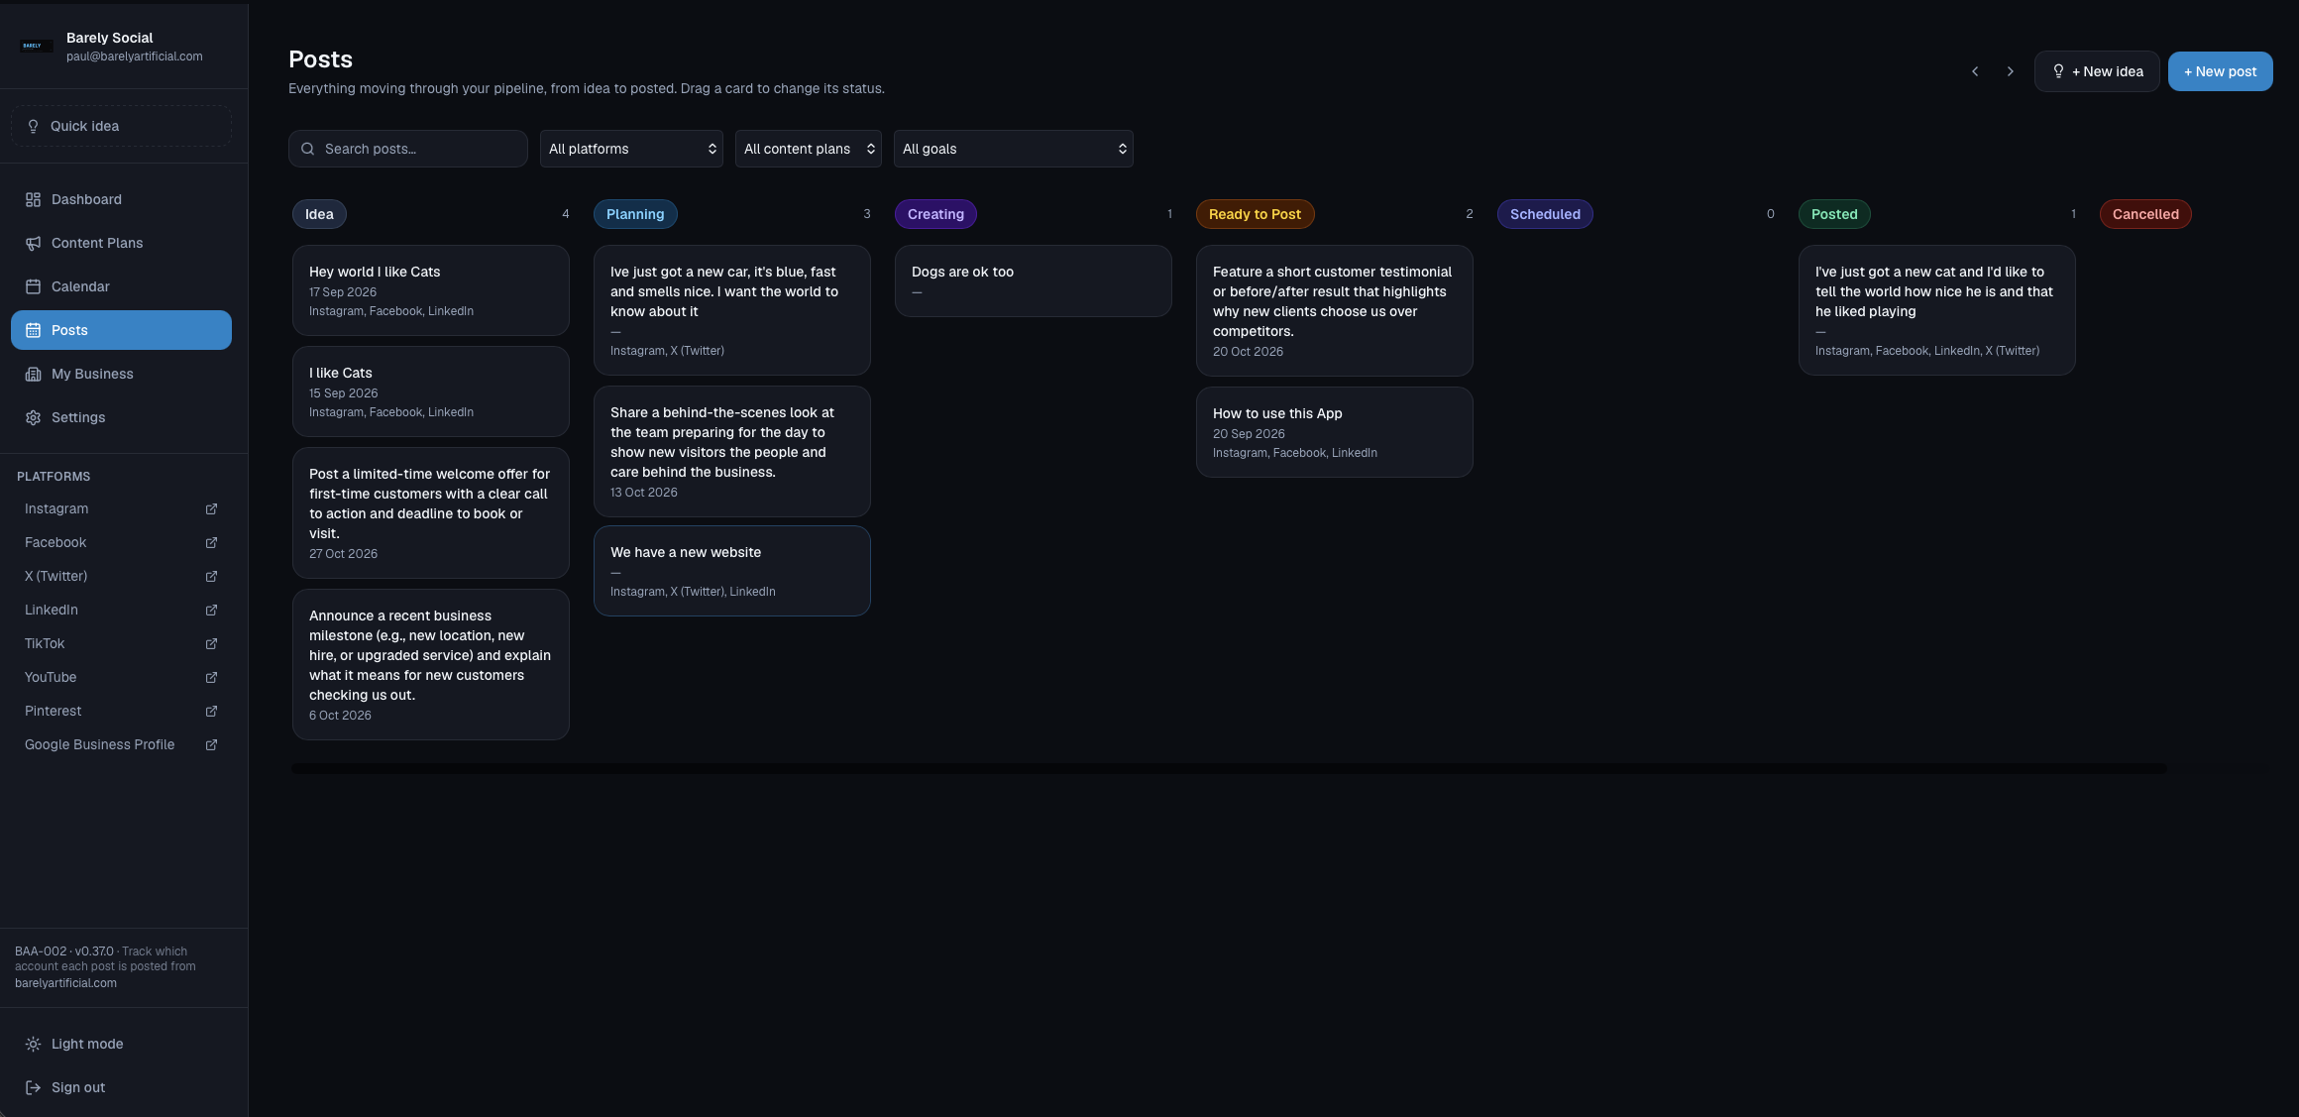Open the 'I've just got a new cat' posted card
The width and height of the screenshot is (2299, 1117).
click(1937, 310)
